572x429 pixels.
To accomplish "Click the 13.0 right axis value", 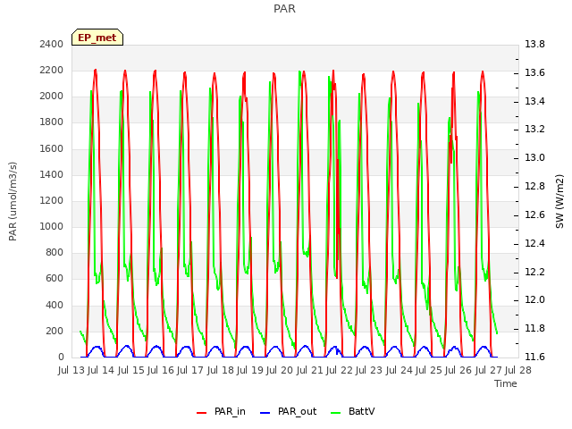I will pos(534,158).
